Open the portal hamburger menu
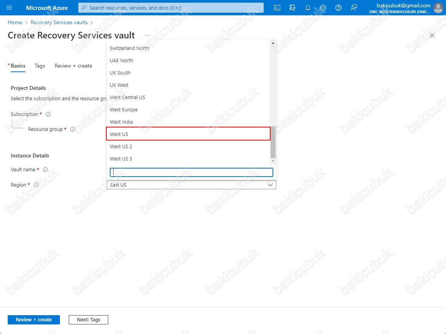This screenshot has width=446, height=334. coord(9,8)
